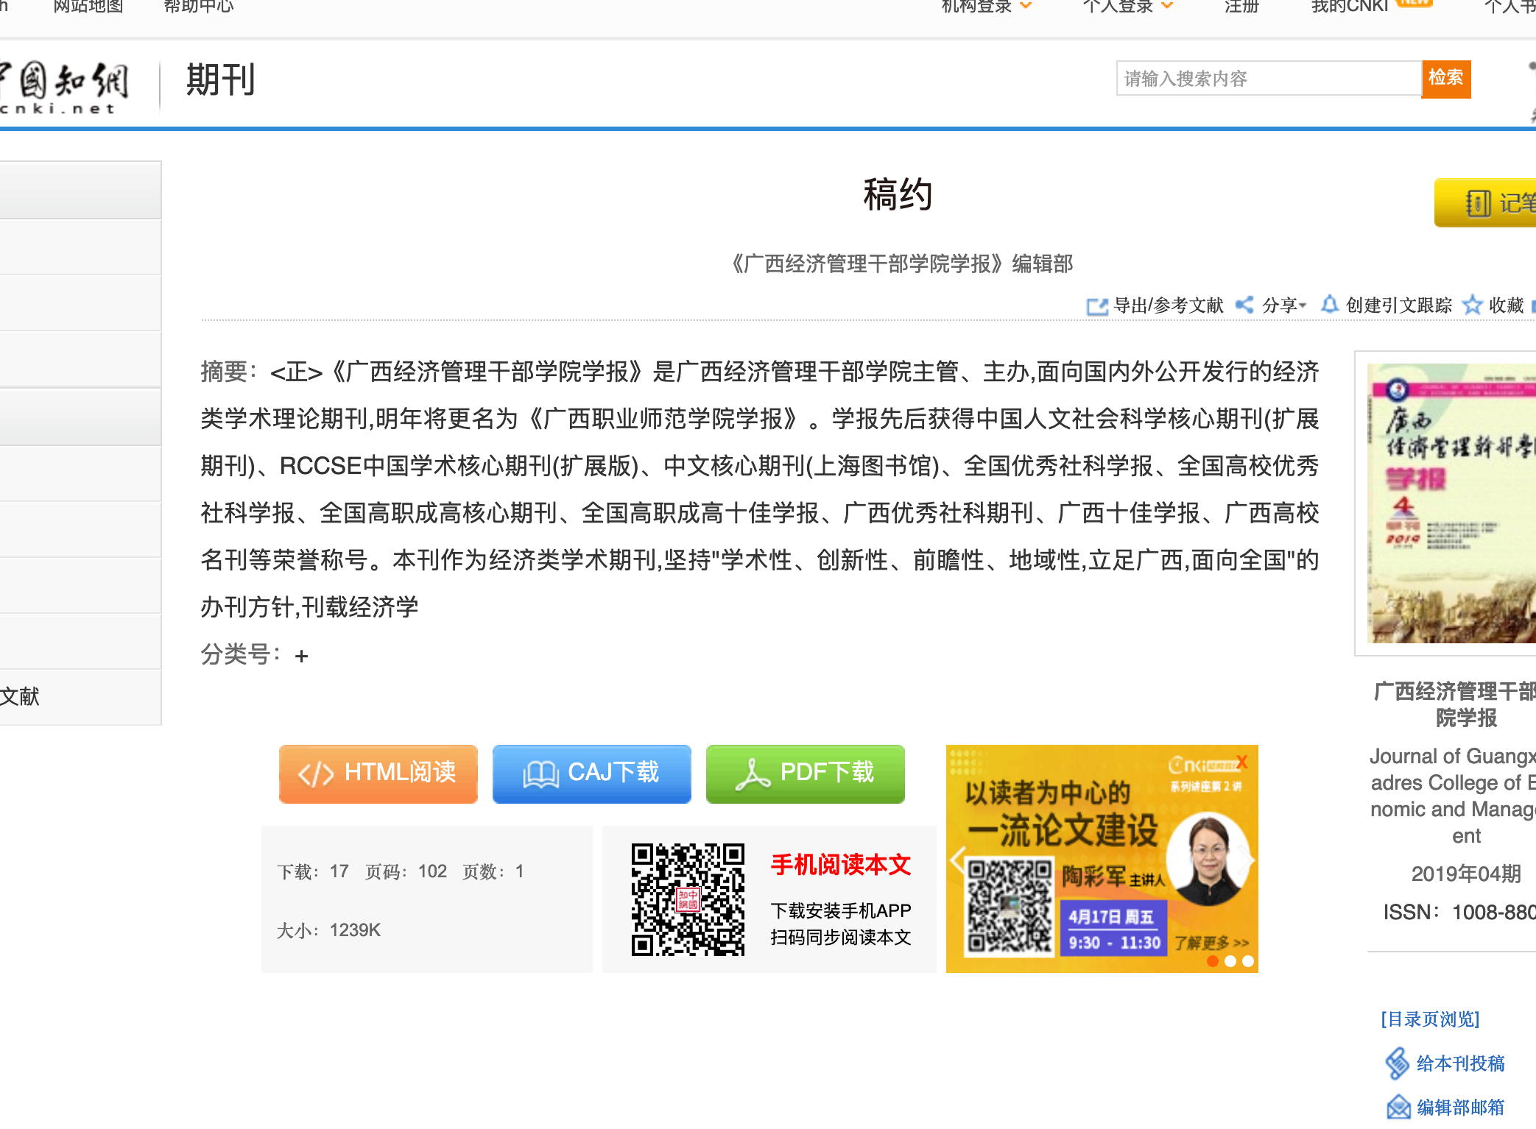Click the submit manuscript icon
This screenshot has height=1129, width=1536.
[x=1397, y=1063]
